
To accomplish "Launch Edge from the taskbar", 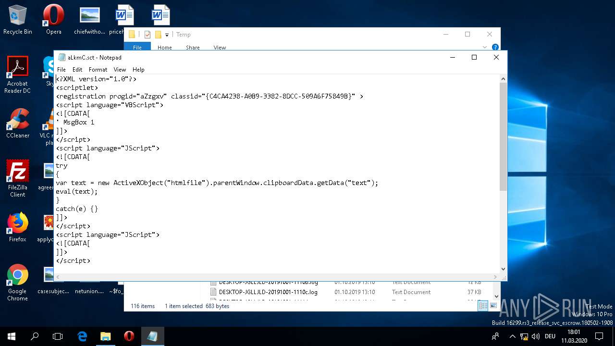I will [82, 336].
